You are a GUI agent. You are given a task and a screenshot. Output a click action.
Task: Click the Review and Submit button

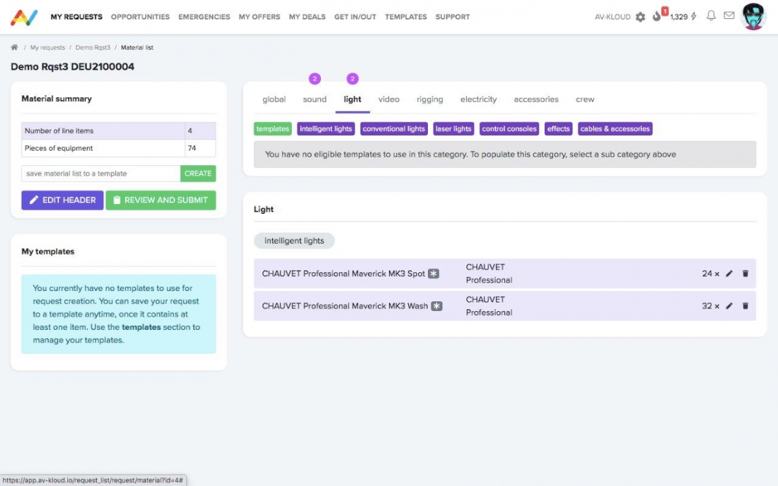[160, 200]
